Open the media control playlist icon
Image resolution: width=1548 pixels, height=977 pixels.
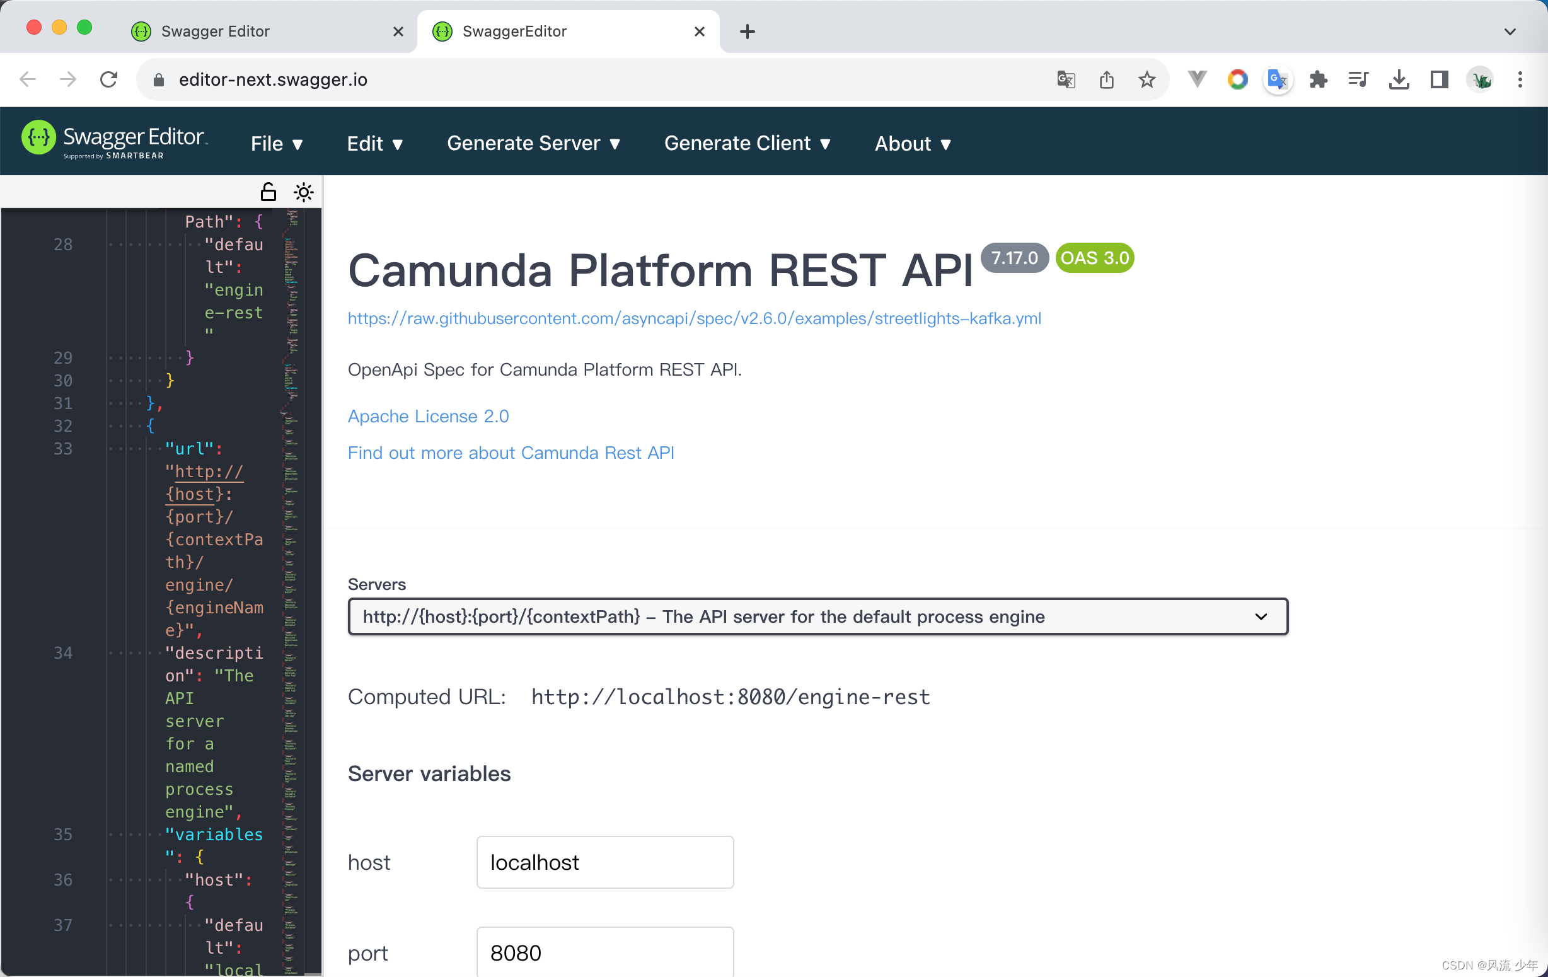coord(1358,79)
